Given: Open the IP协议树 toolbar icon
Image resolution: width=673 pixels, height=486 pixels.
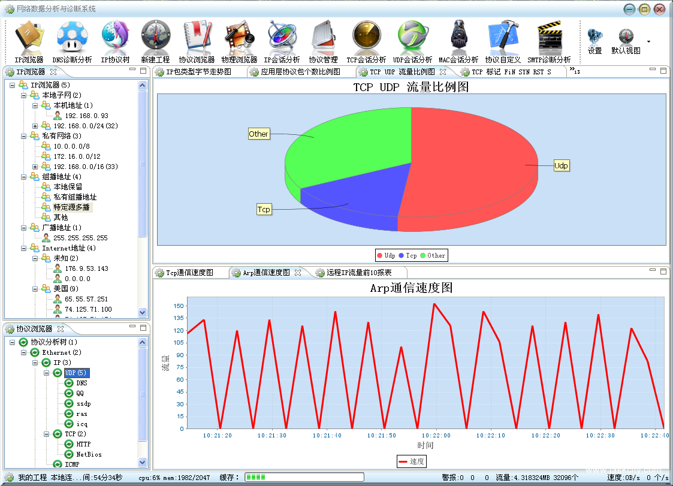Looking at the screenshot, I should (x=115, y=38).
